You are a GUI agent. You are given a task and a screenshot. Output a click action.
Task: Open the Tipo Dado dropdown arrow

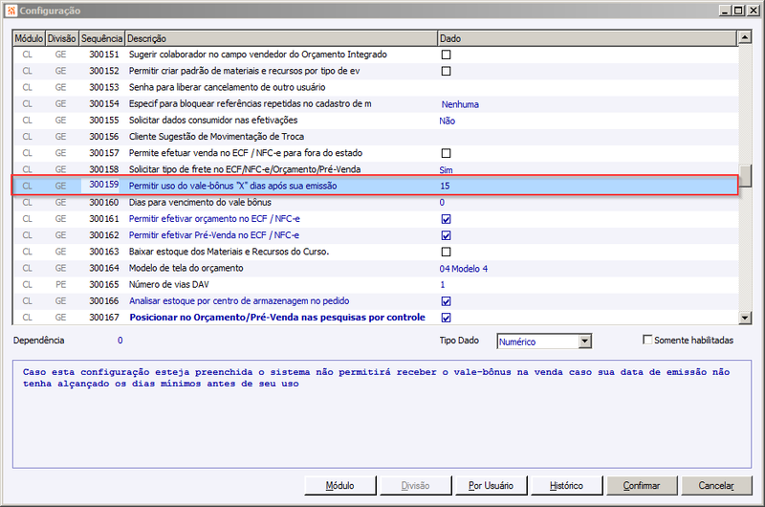tap(585, 342)
